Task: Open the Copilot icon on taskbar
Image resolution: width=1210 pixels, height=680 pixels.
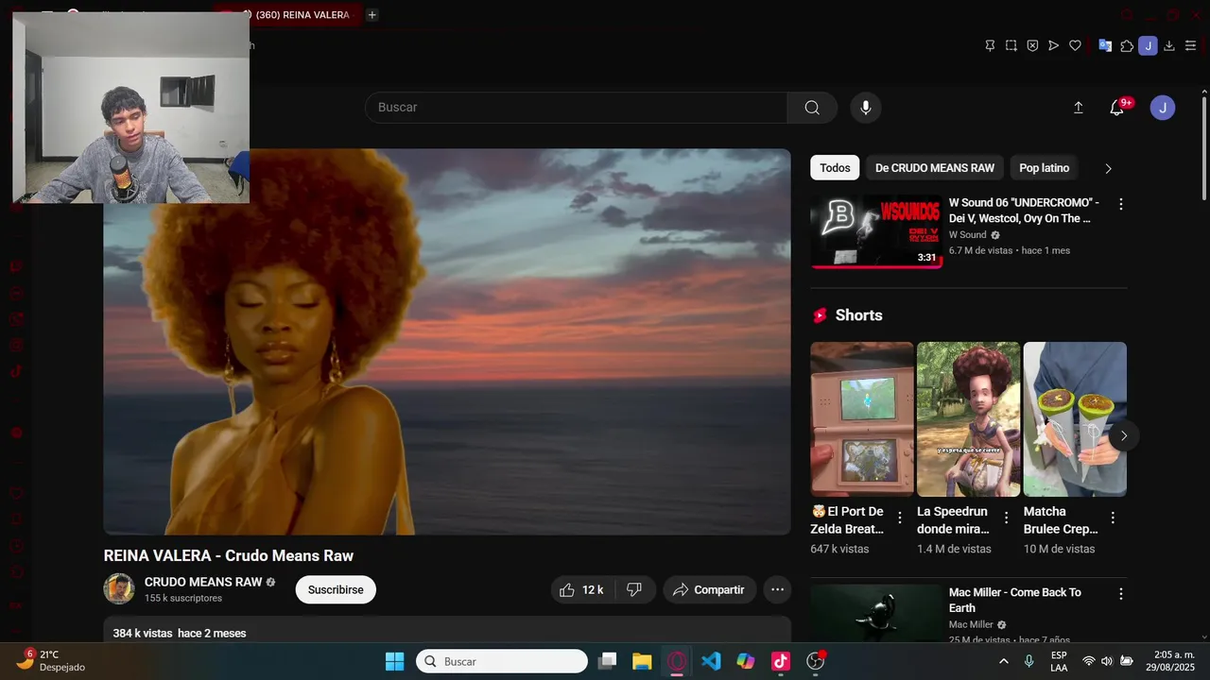Action: pyautogui.click(x=746, y=661)
